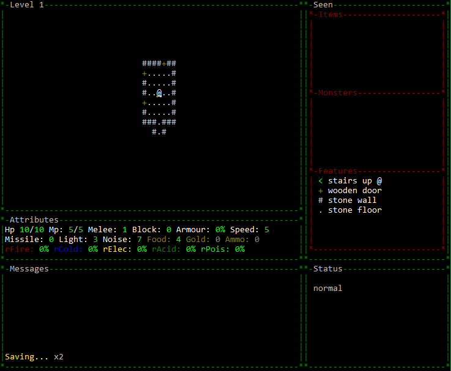Click the 'Missile:' attribute label
451x371 pixels.
[24, 240]
